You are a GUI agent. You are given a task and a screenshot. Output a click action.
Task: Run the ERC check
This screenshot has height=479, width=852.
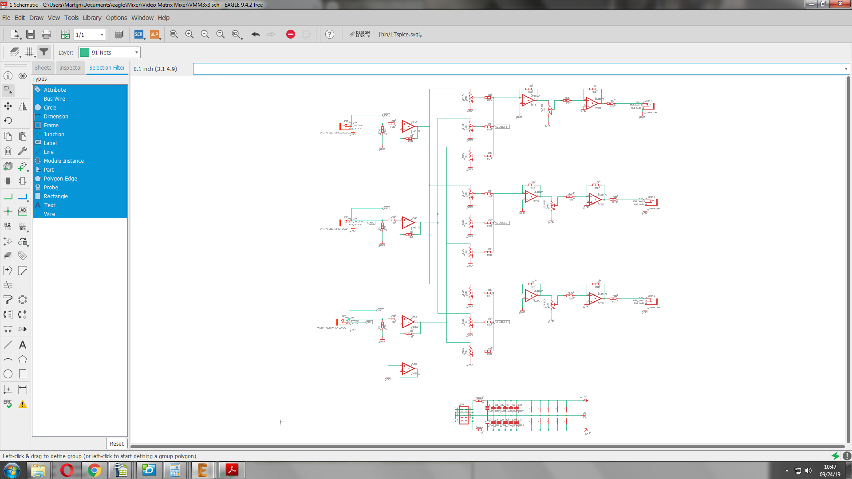pos(8,404)
